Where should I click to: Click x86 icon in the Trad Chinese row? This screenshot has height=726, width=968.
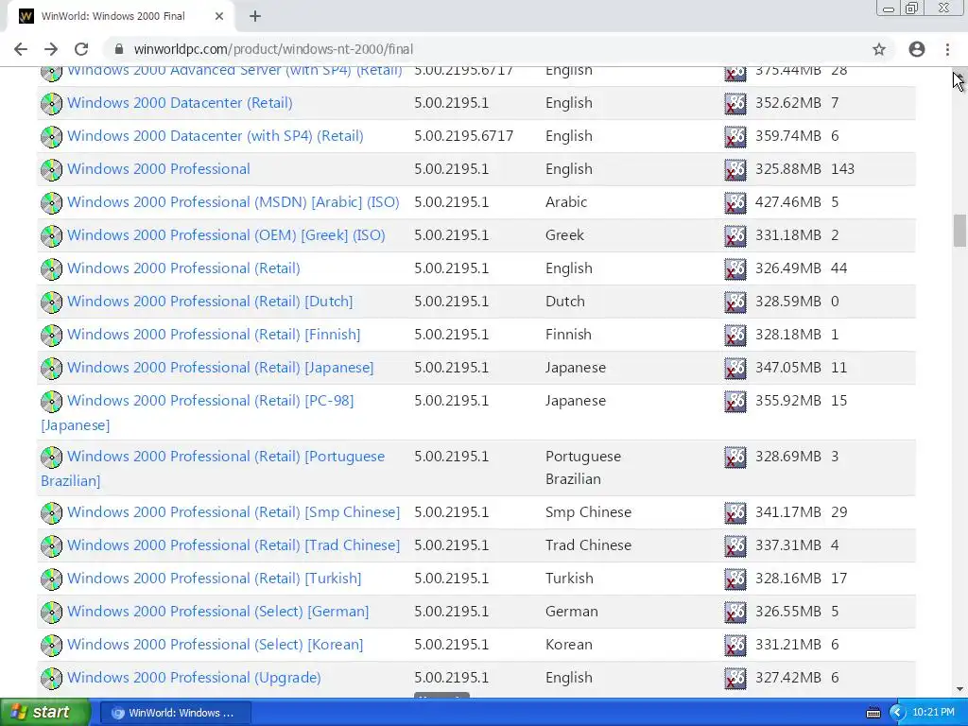point(735,546)
